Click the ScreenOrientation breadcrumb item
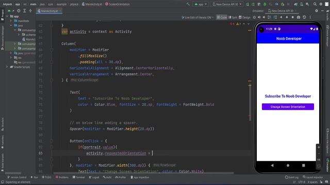 [x=118, y=4]
